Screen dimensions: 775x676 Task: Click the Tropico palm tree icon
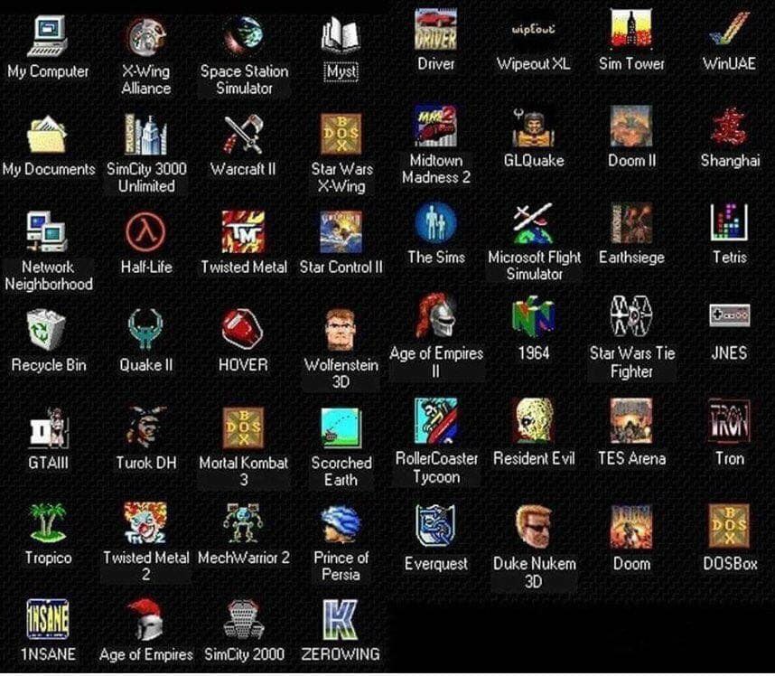[47, 522]
